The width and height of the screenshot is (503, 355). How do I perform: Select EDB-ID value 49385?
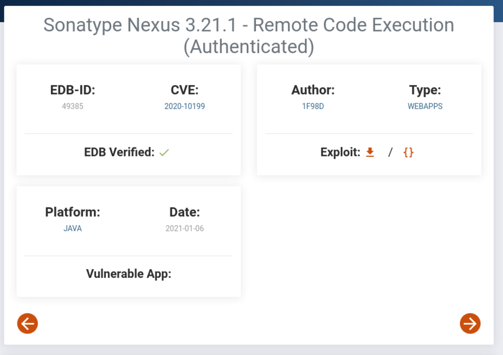point(73,106)
